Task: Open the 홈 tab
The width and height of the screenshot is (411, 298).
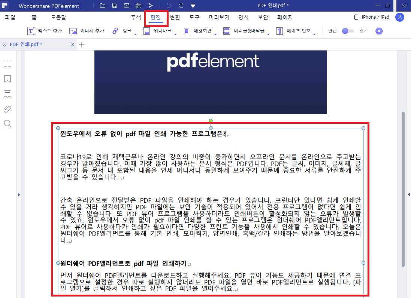Action: click(34, 17)
